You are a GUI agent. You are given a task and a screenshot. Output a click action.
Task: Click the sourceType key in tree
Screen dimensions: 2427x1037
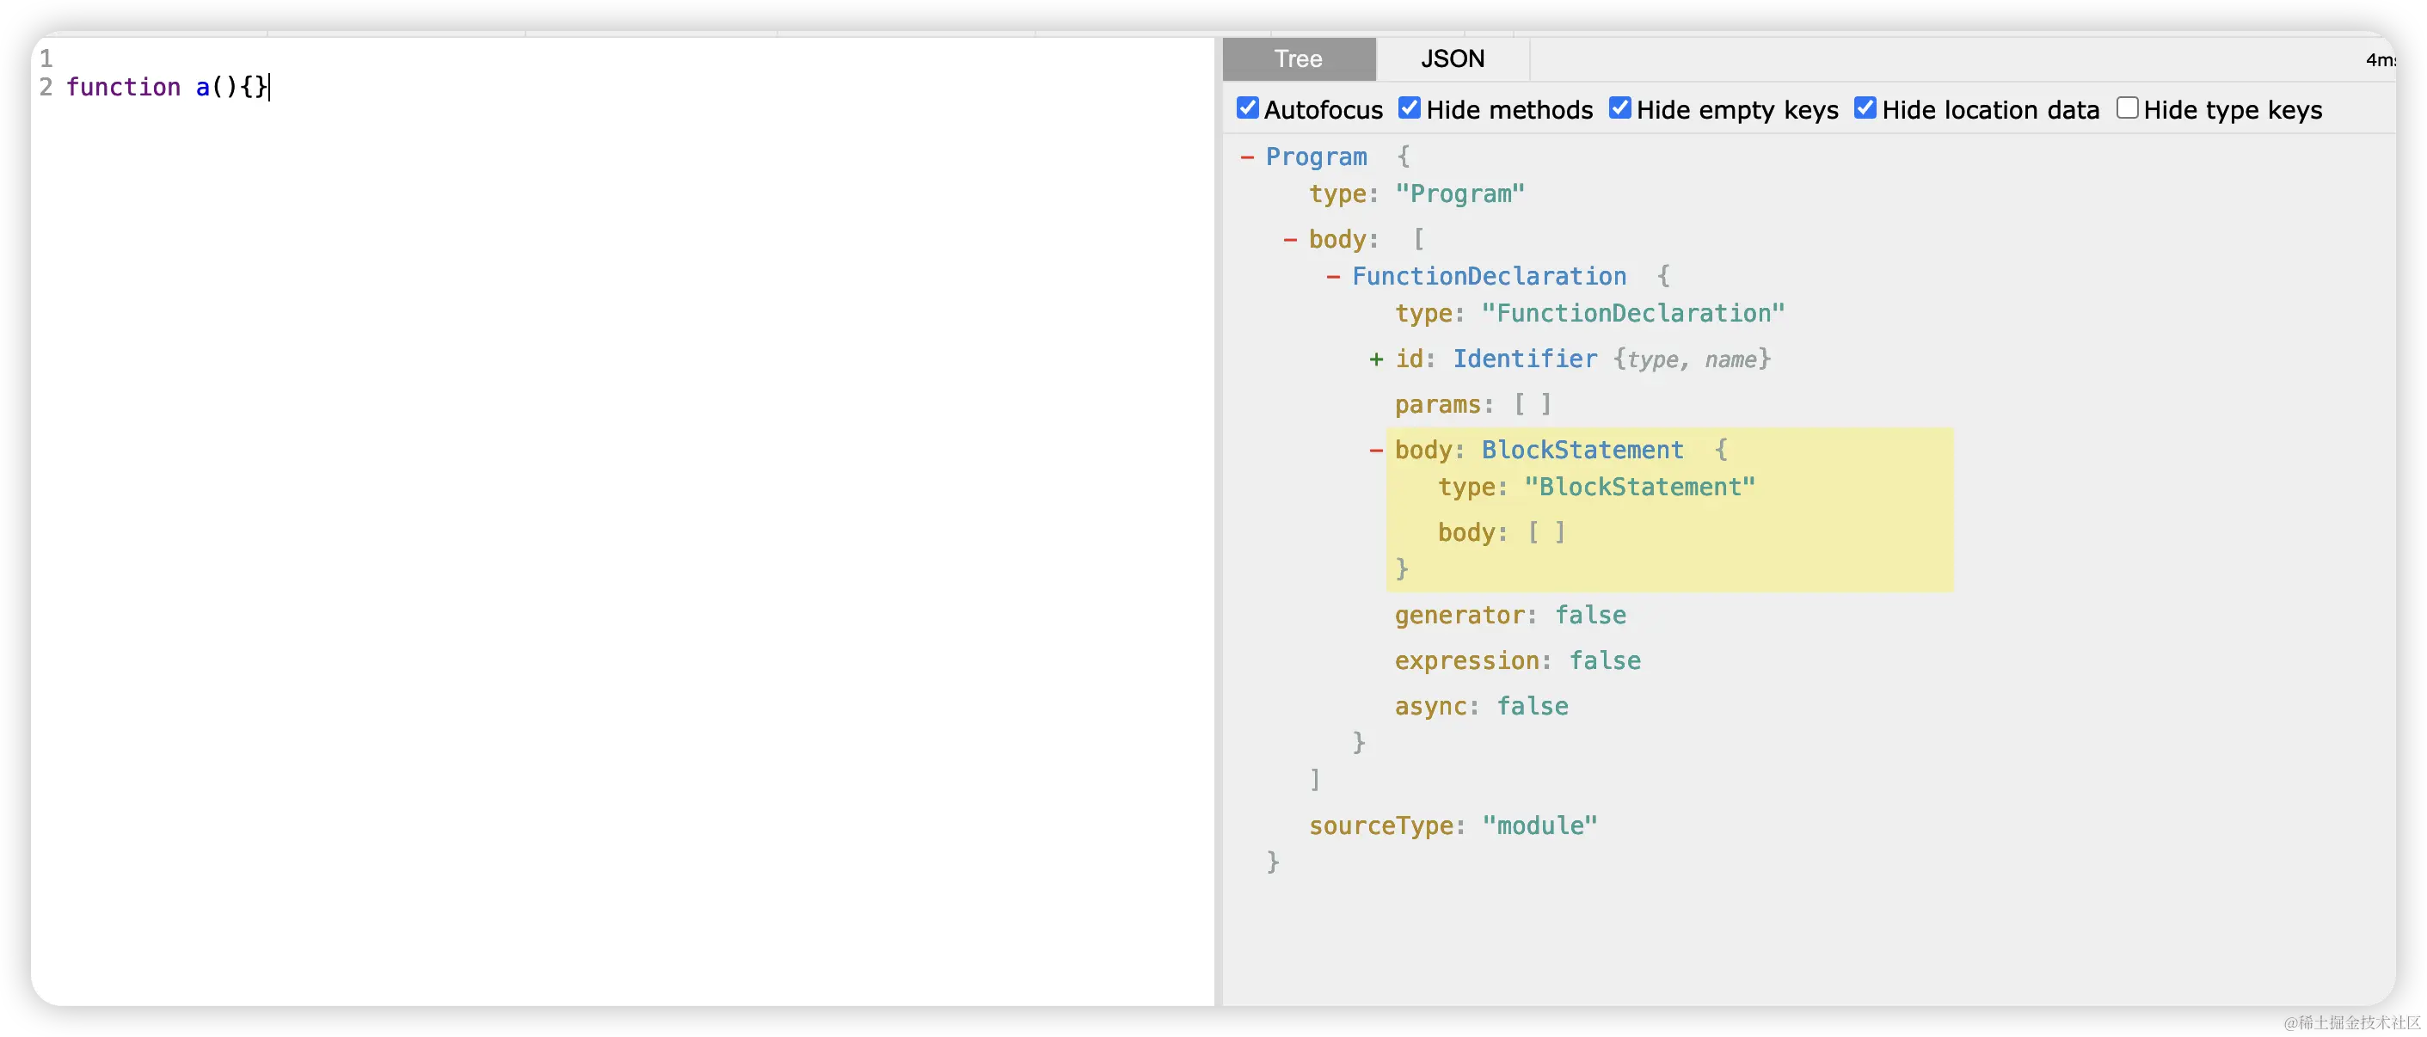pos(1381,826)
